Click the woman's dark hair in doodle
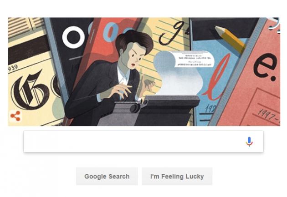Image resolution: width=287 pixels, height=197 pixels. pyautogui.click(x=134, y=42)
